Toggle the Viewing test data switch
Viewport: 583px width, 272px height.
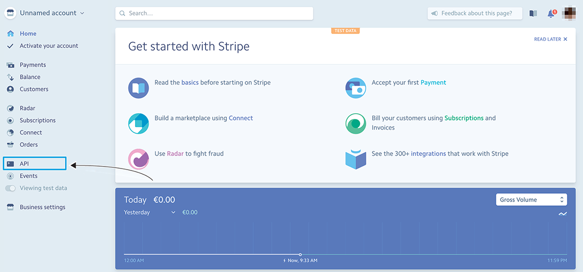[x=10, y=188]
